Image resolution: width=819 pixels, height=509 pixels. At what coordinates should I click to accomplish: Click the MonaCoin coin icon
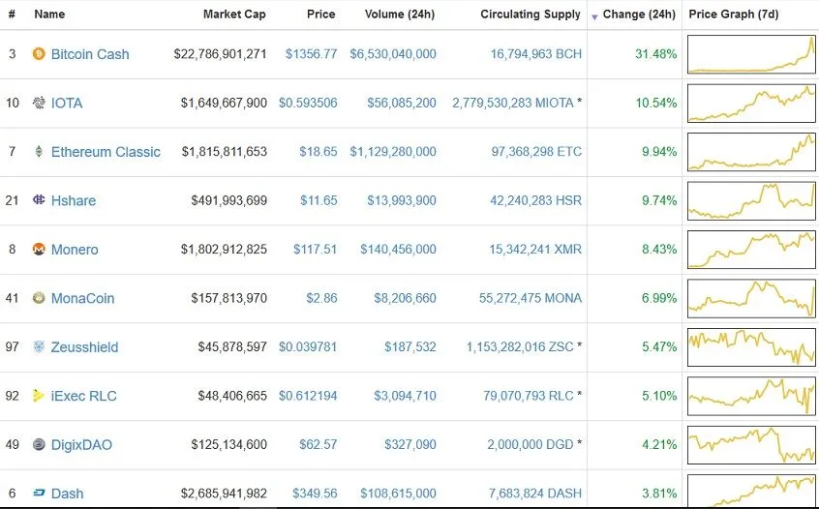tap(39, 298)
